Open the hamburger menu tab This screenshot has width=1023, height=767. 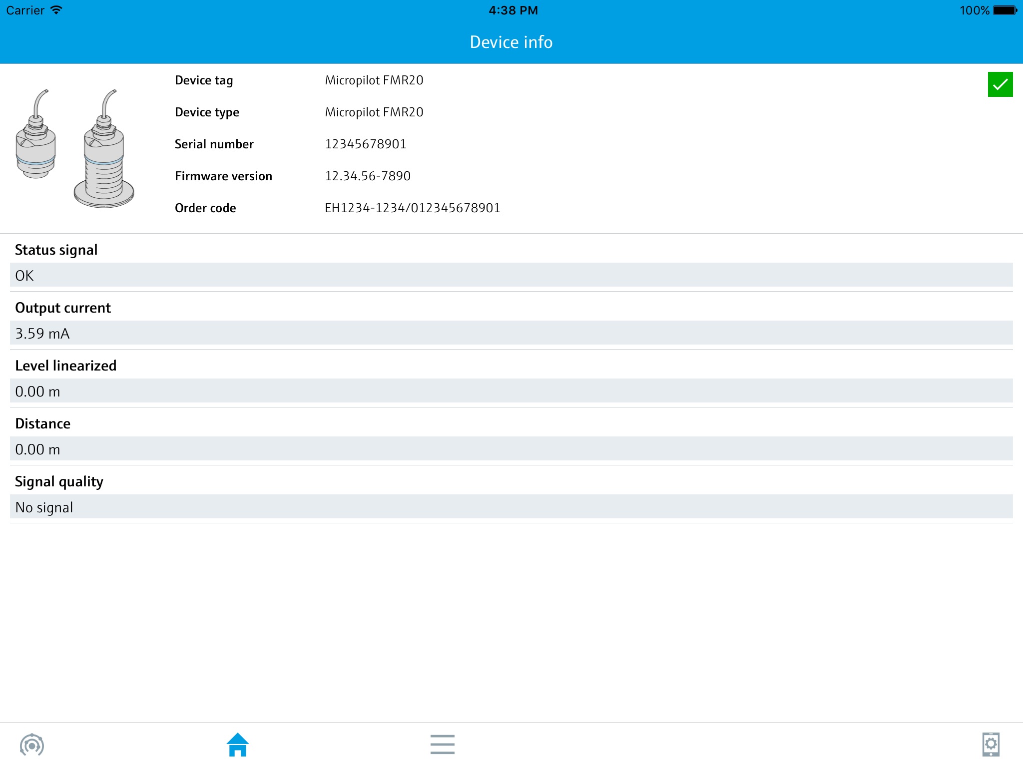(x=443, y=745)
